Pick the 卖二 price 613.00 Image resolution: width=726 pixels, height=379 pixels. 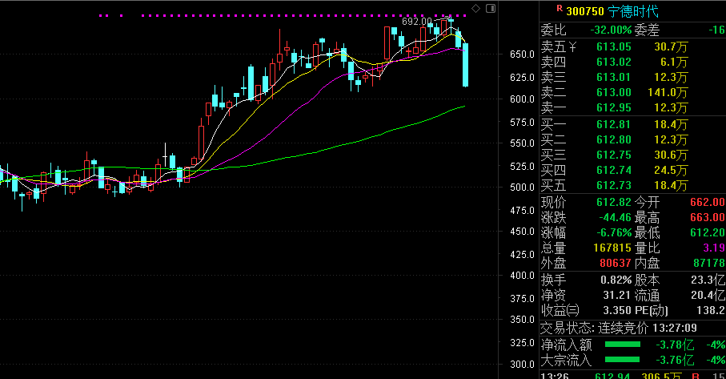613,92
